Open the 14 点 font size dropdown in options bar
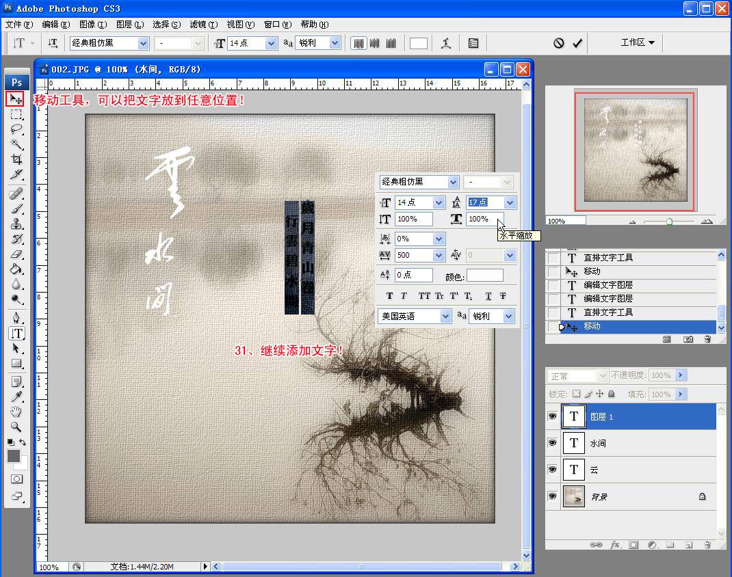The width and height of the screenshot is (732, 577). coord(271,43)
